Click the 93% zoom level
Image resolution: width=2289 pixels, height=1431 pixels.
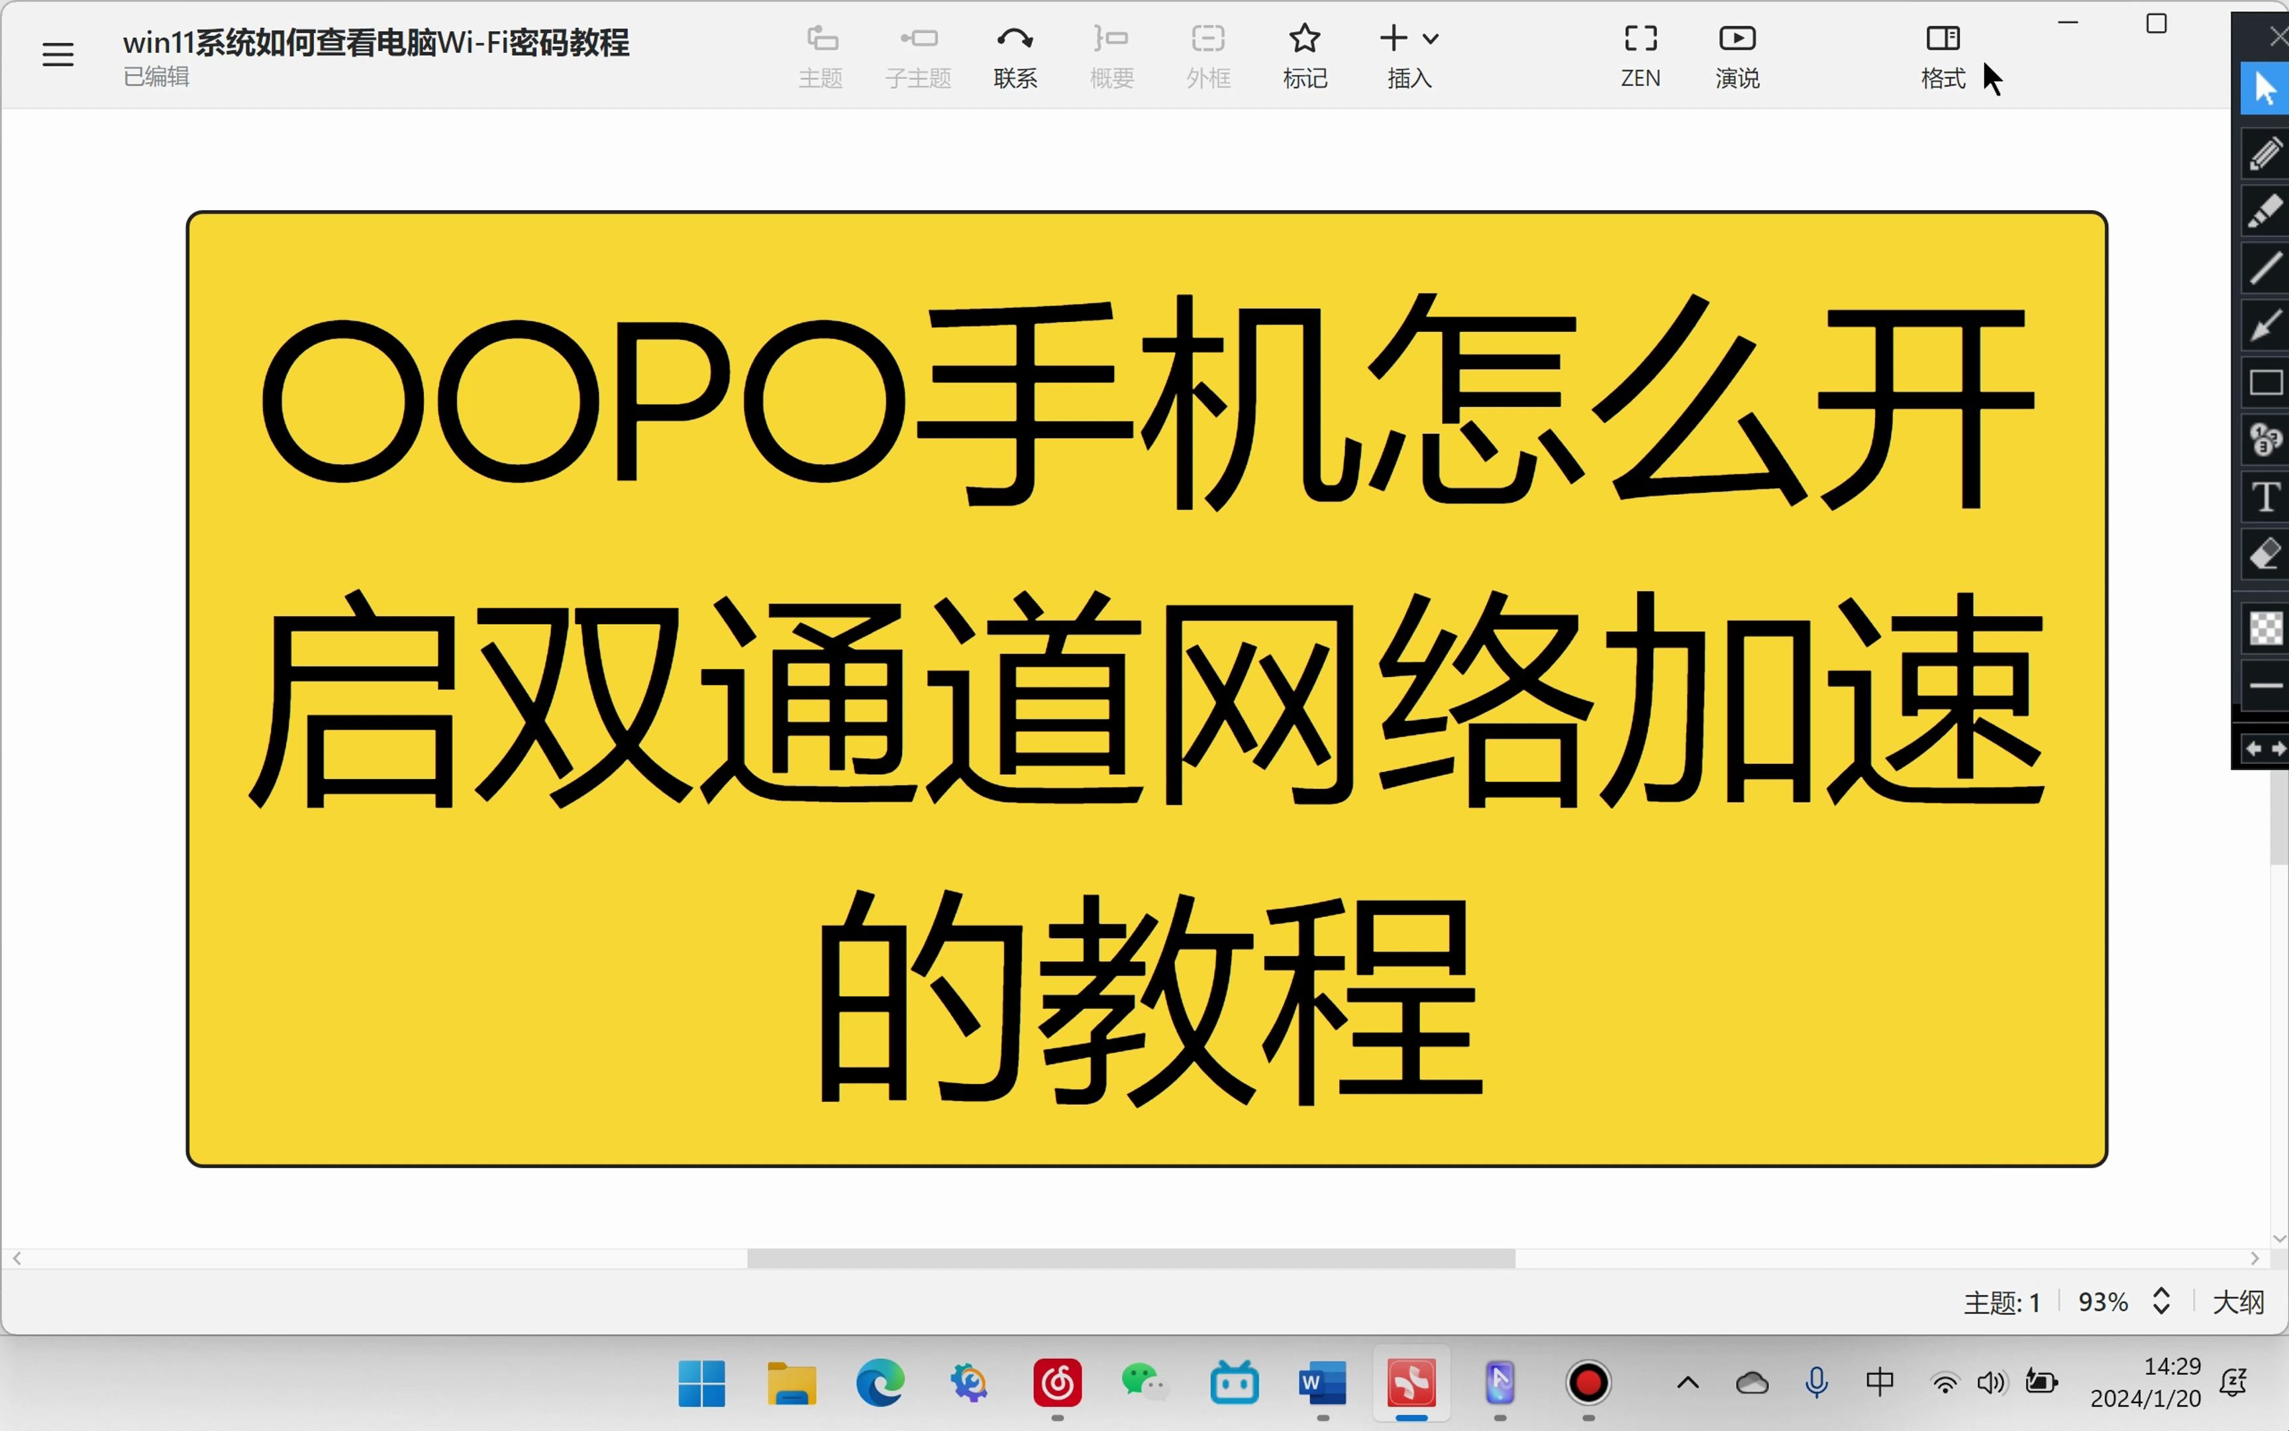click(2103, 1302)
